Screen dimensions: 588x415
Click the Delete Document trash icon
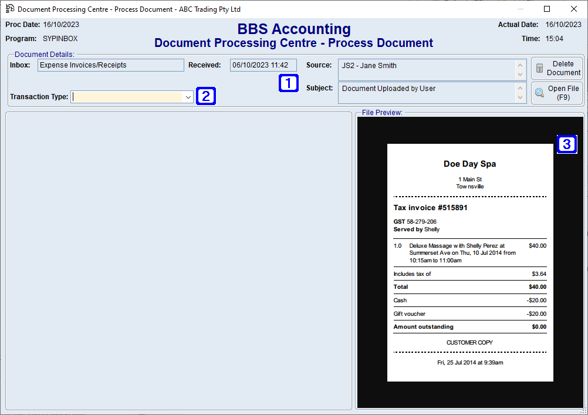pyautogui.click(x=539, y=69)
